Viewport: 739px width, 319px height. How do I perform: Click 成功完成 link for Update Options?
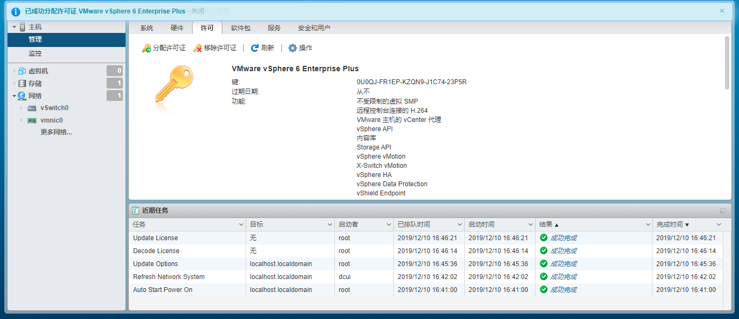pyautogui.click(x=563, y=264)
